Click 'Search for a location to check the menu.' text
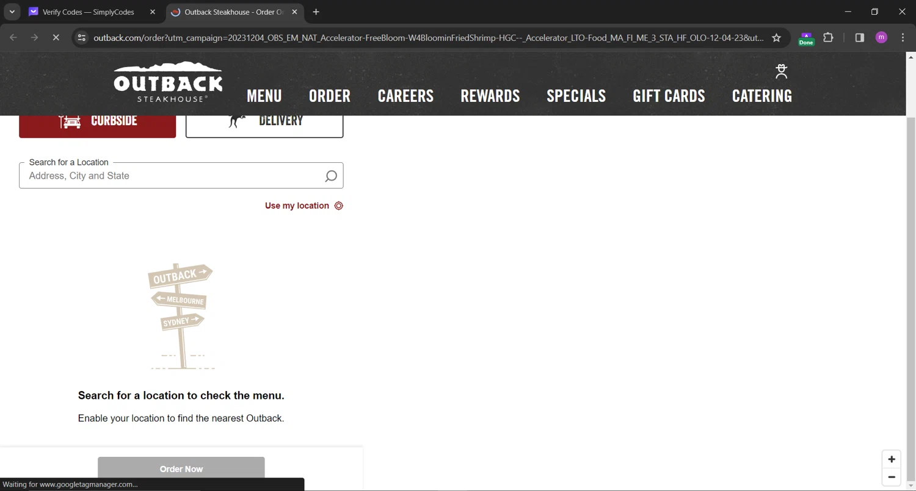This screenshot has width=916, height=491. tap(181, 395)
